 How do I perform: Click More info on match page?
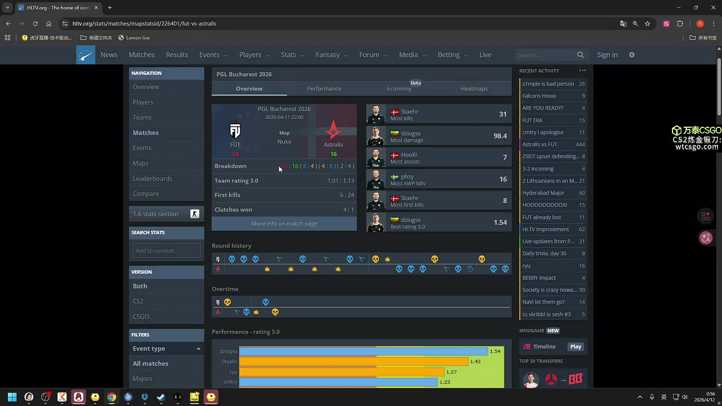284,224
